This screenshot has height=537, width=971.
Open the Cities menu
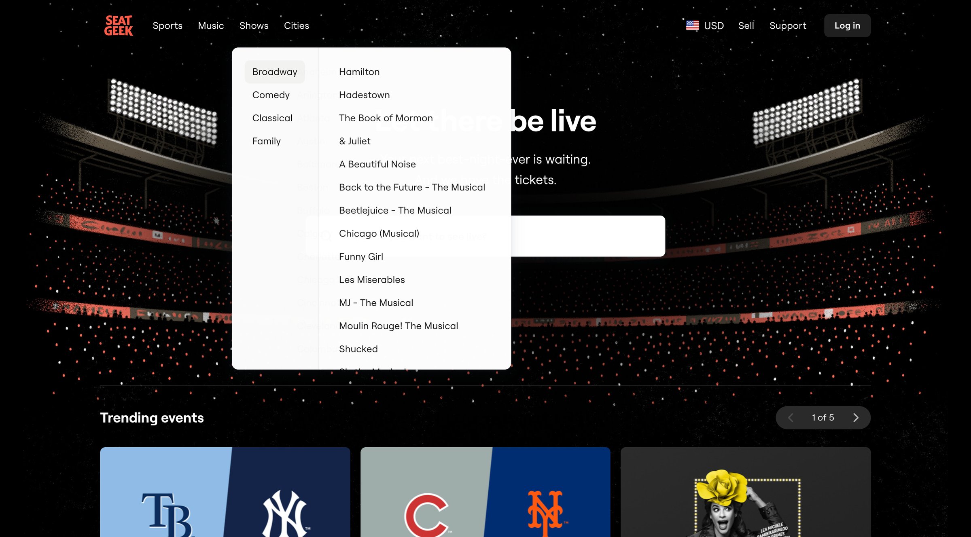pos(297,25)
